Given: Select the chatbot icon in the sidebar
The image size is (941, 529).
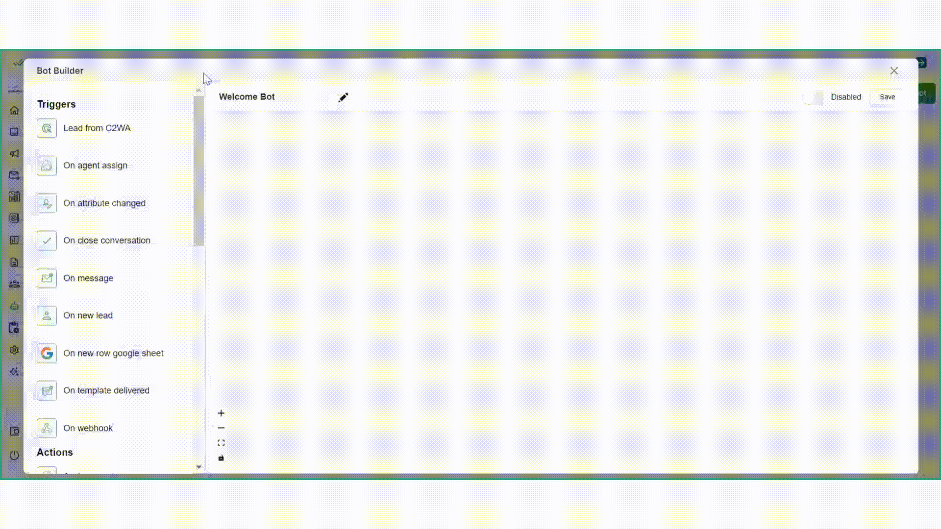Looking at the screenshot, I should (x=14, y=306).
